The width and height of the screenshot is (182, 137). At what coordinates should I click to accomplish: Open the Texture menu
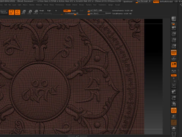click(x=89, y=5)
